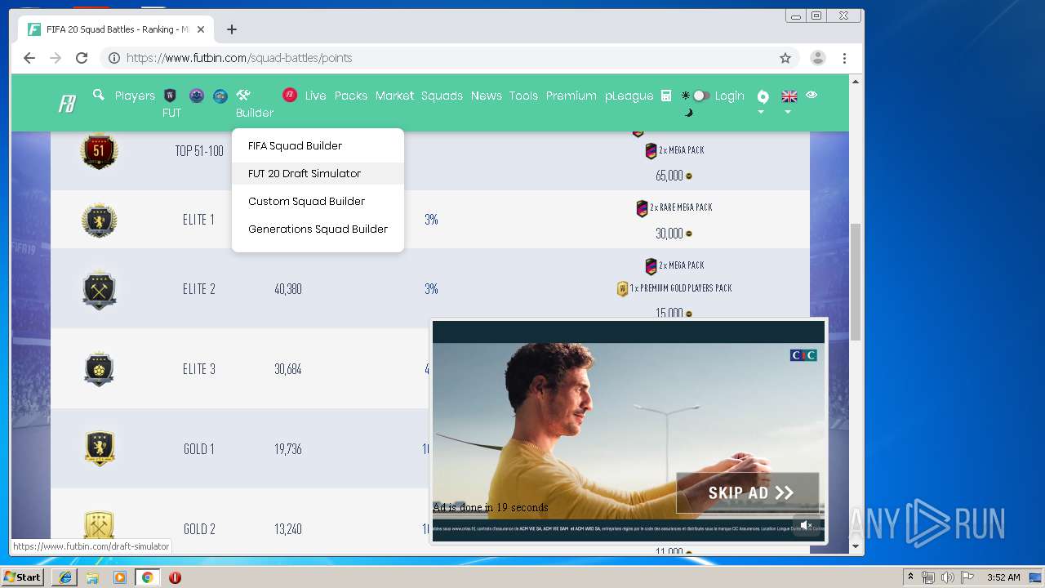
Task: Click the SKIP AD button
Action: point(747,492)
